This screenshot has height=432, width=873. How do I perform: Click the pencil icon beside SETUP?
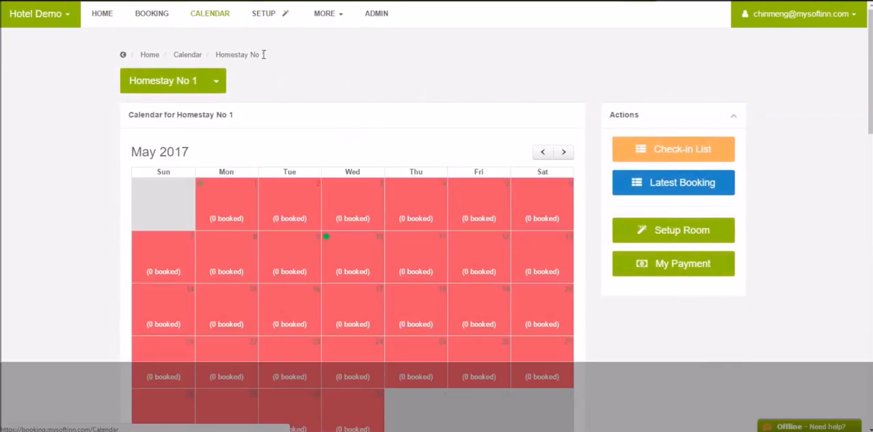(x=286, y=13)
